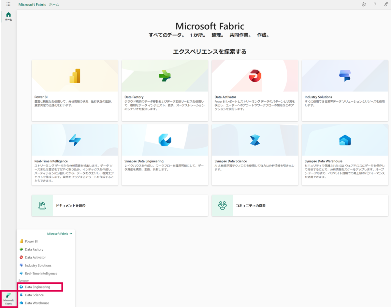This screenshot has height=308, width=391.
Task: Click the Synapse section header in menu
Action: coord(23,281)
